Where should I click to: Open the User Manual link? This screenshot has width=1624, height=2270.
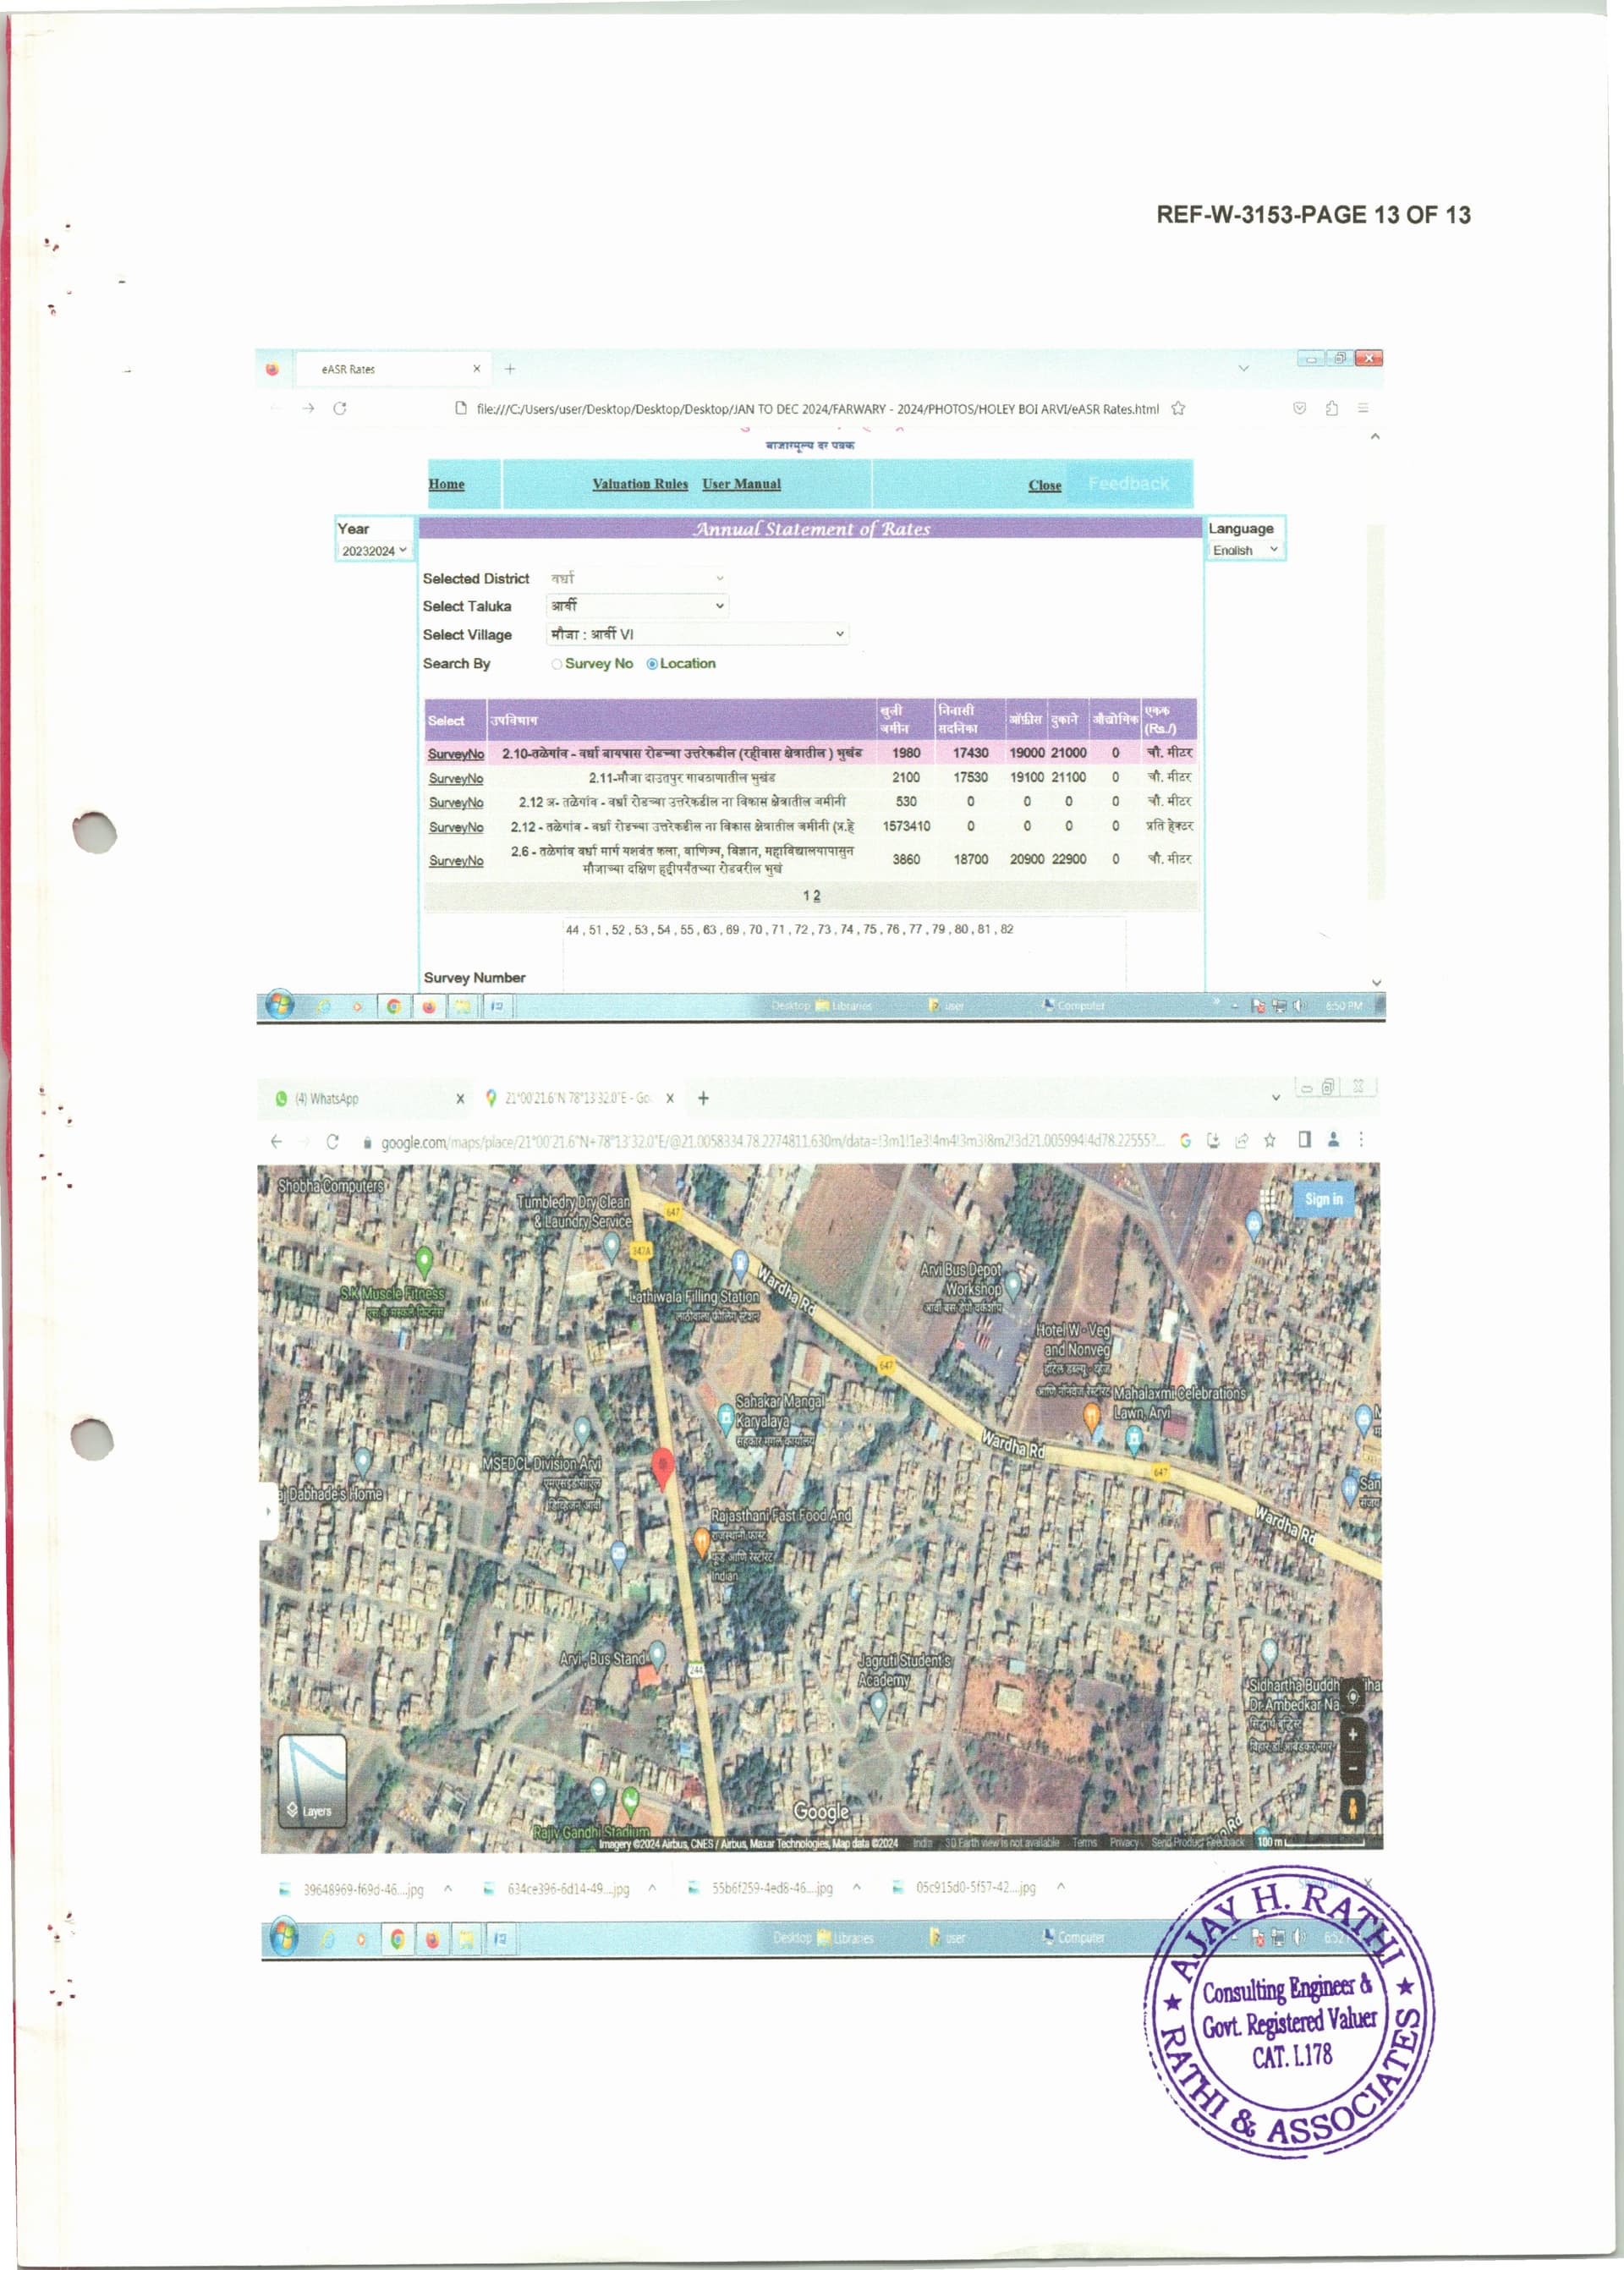click(741, 484)
